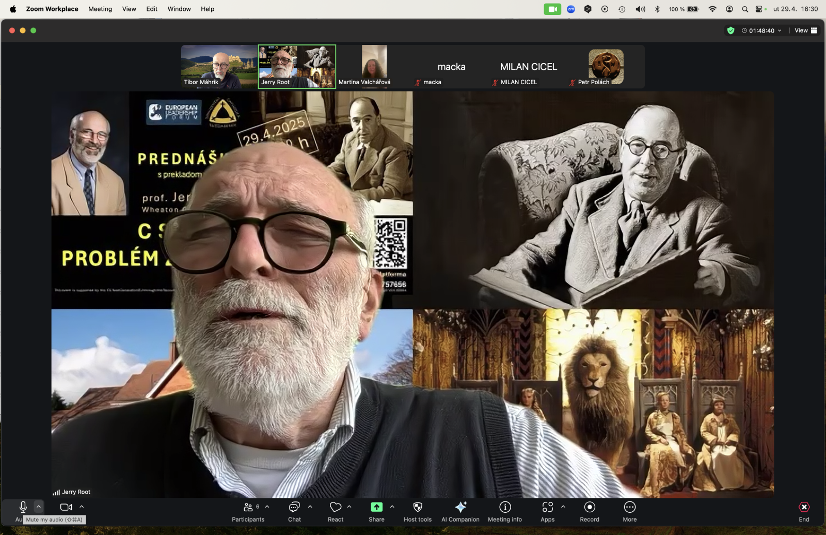This screenshot has height=535, width=826.
Task: Expand audio settings chevron next to microphone
Action: (39, 507)
